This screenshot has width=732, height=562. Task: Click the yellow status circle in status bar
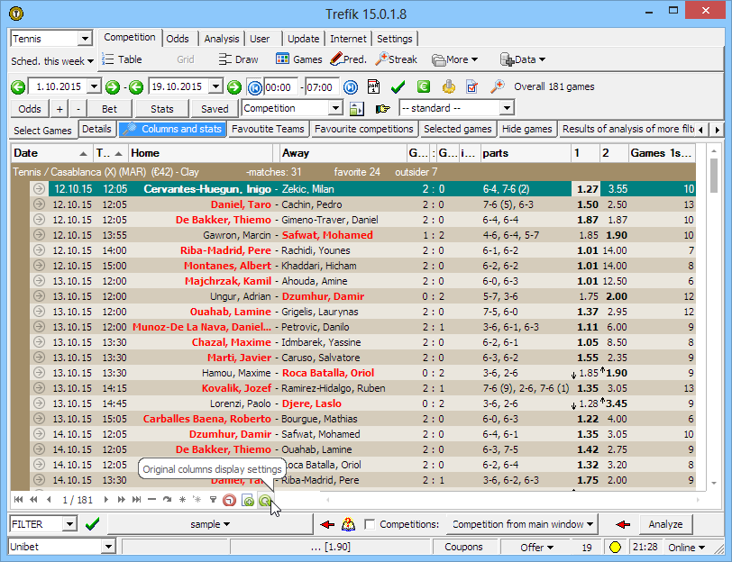615,548
